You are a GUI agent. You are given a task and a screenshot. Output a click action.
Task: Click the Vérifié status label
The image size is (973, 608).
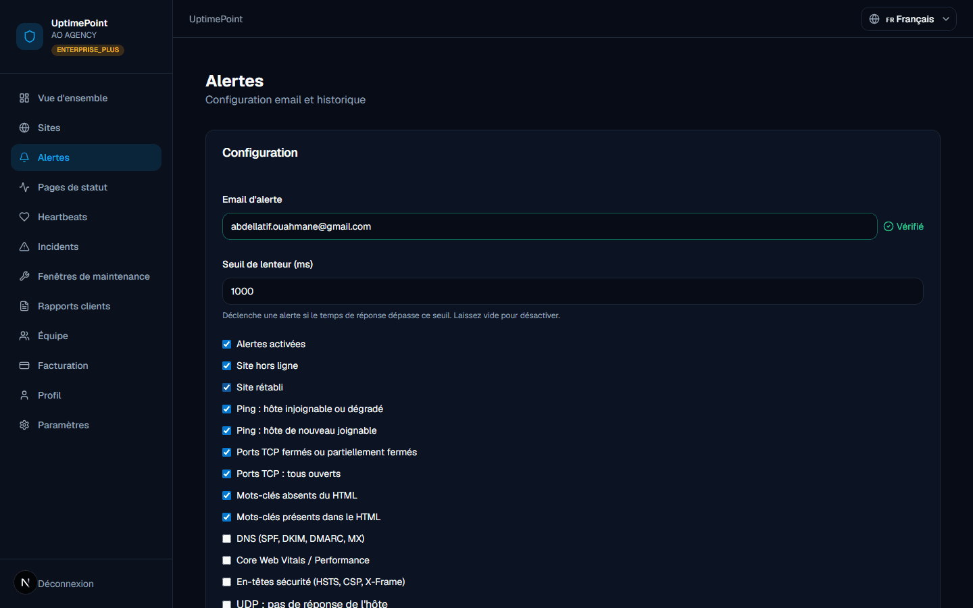(x=910, y=226)
